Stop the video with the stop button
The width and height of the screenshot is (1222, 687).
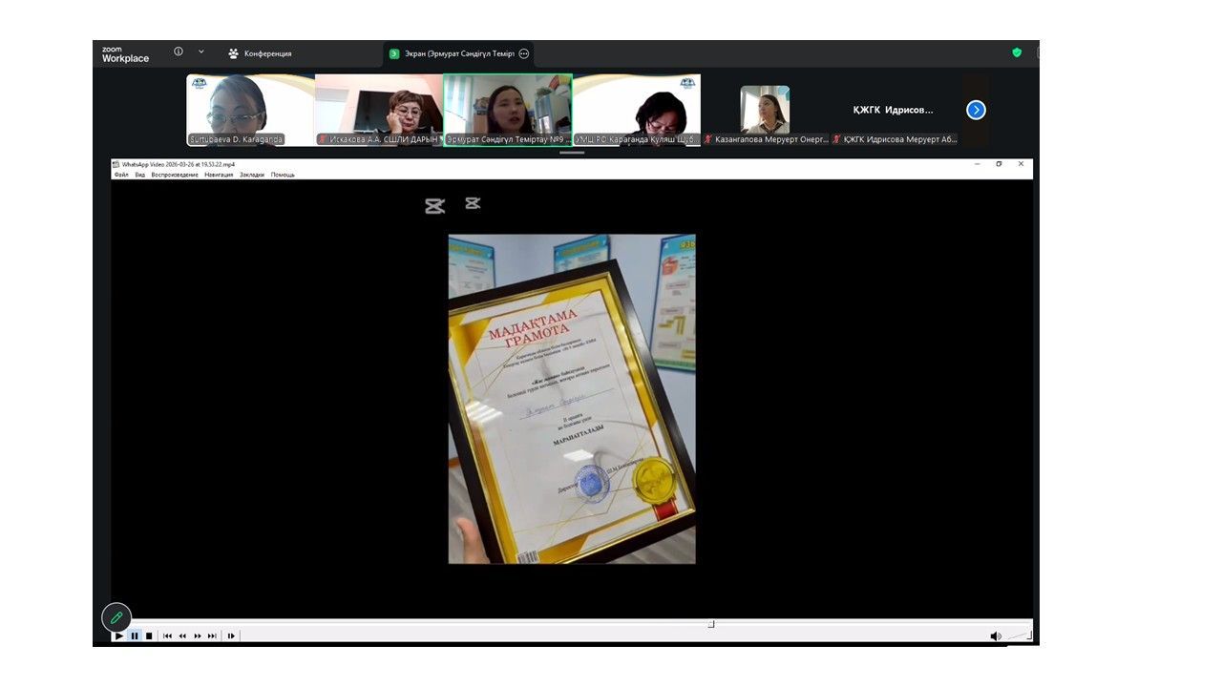click(149, 635)
